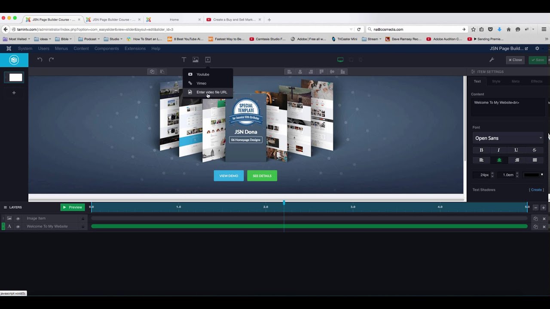Click the VIEW DEMO button on canvas

(x=229, y=176)
